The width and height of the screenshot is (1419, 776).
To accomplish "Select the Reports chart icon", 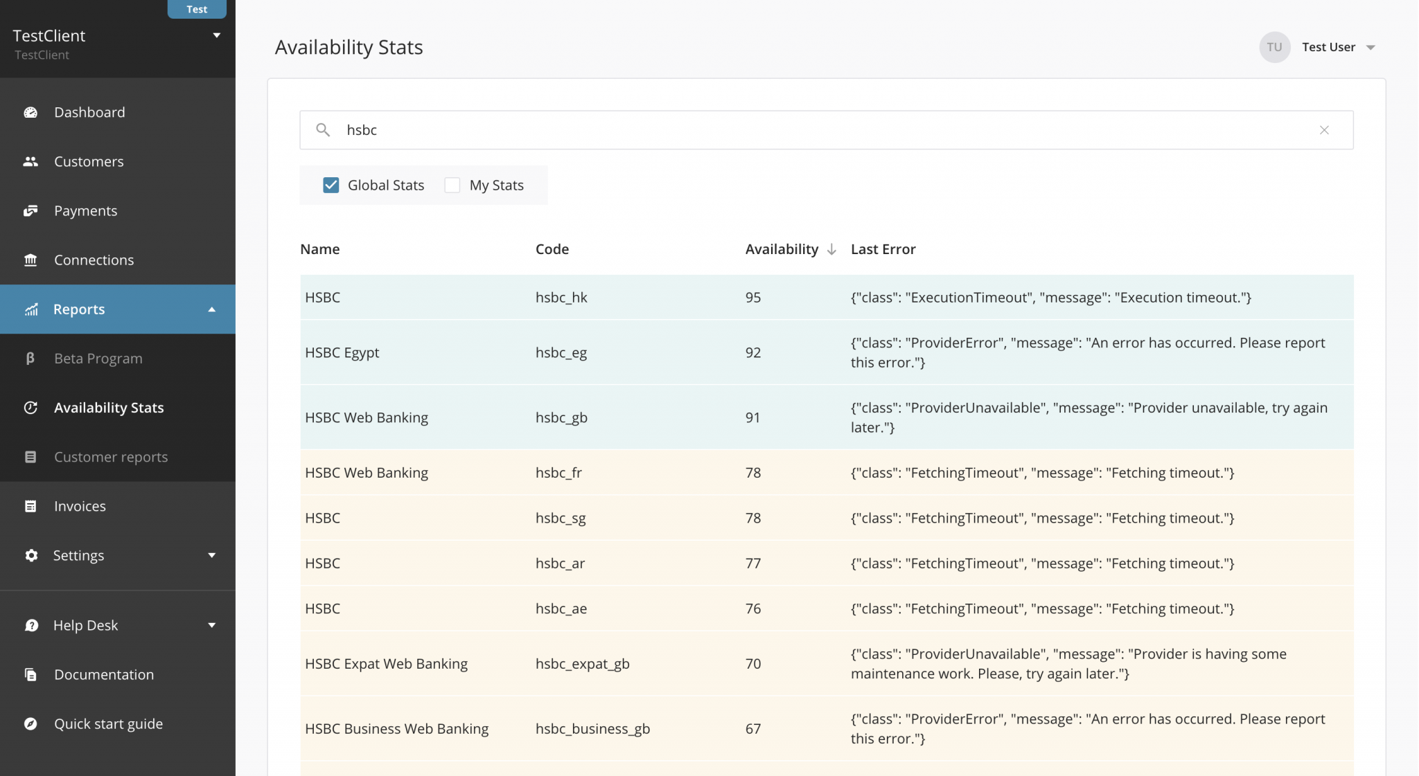I will point(31,309).
